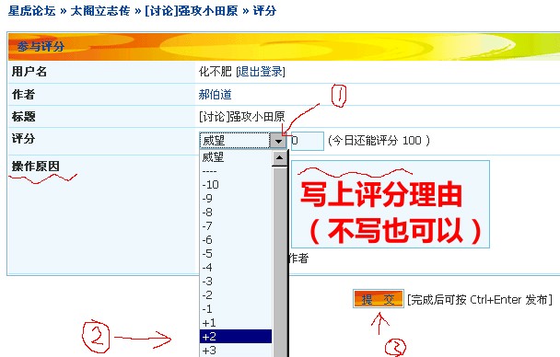Click the 完成后可按 Ctrl+Enter 发布 hint
This screenshot has width=560, height=357.
(480, 300)
